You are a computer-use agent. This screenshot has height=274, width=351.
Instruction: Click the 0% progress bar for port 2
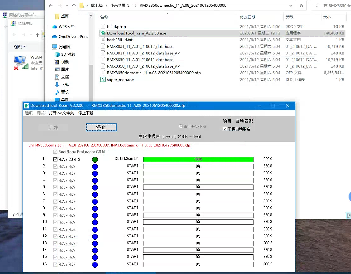(x=198, y=166)
